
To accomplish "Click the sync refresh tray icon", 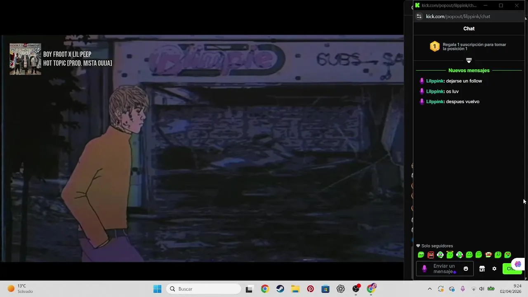I will coord(441,289).
